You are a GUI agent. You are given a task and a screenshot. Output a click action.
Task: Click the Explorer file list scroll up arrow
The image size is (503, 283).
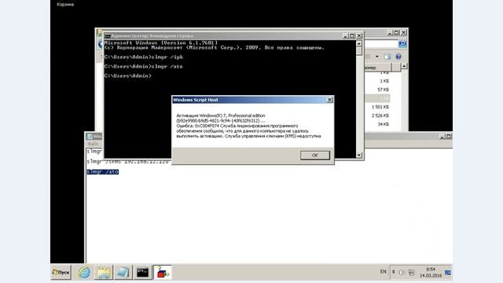404,66
